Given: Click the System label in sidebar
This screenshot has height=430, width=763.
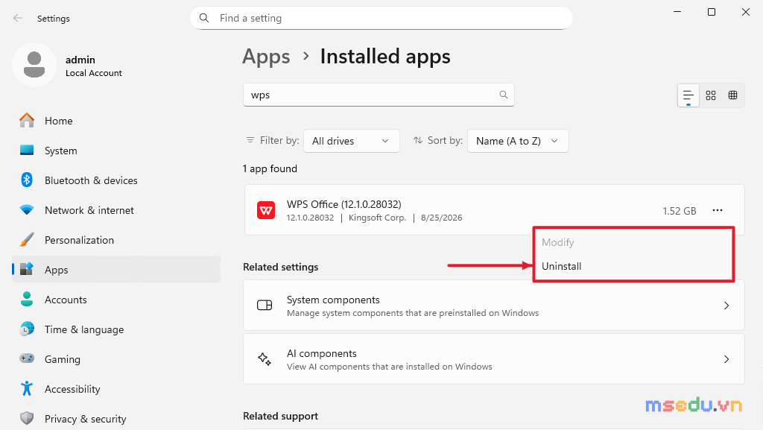Looking at the screenshot, I should point(61,151).
